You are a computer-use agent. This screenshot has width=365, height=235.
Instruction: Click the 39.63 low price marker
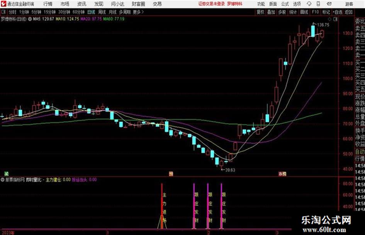(x=229, y=170)
